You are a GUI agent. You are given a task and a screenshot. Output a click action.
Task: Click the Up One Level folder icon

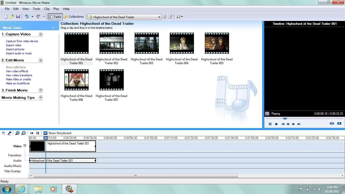[165, 17]
